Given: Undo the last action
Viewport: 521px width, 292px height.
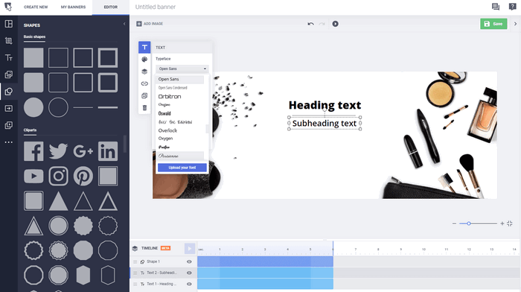Looking at the screenshot, I should click(x=310, y=24).
